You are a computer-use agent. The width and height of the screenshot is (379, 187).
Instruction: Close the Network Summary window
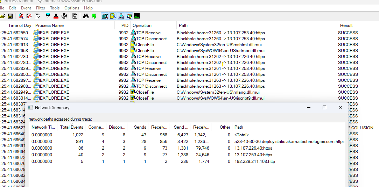pyautogui.click(x=340, y=107)
